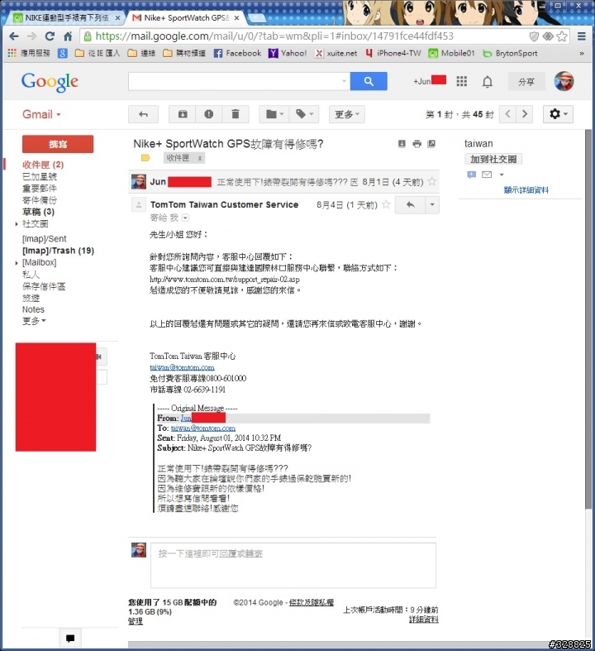
Task: Click the 分享 share button
Action: [x=526, y=82]
